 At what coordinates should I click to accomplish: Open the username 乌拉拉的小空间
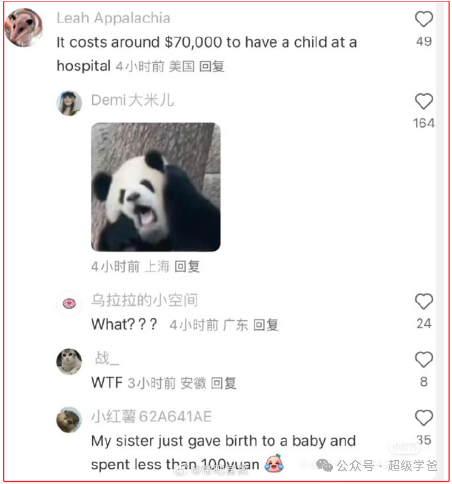pos(144,300)
